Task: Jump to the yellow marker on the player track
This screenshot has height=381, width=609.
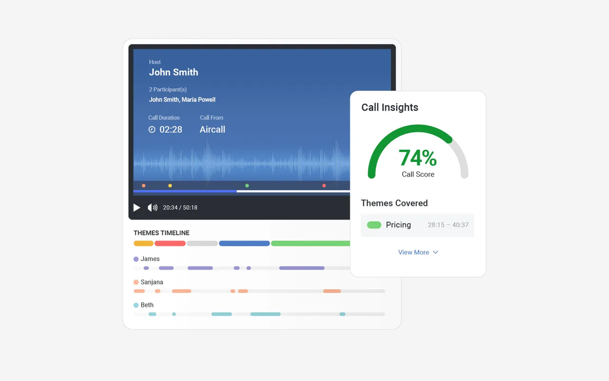Action: 170,185
